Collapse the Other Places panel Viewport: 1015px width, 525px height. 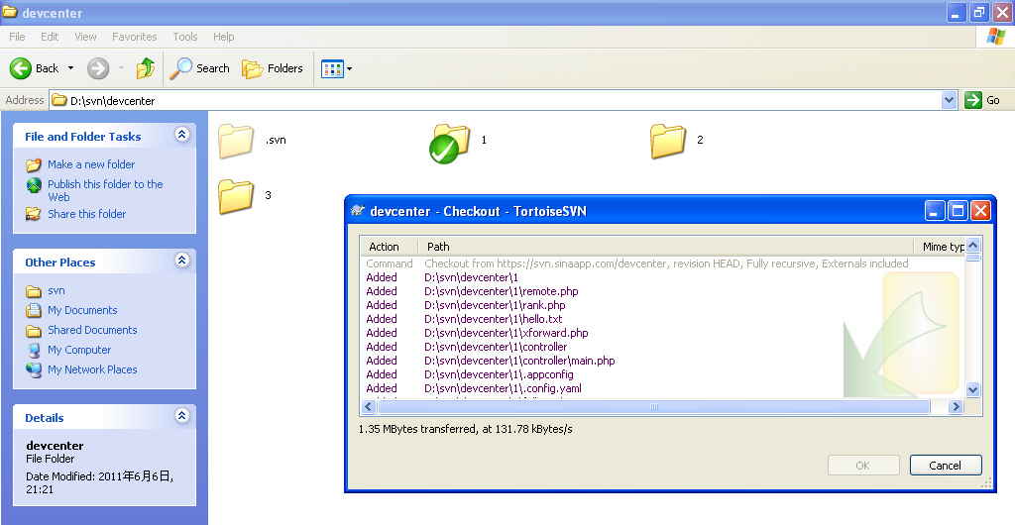point(181,262)
